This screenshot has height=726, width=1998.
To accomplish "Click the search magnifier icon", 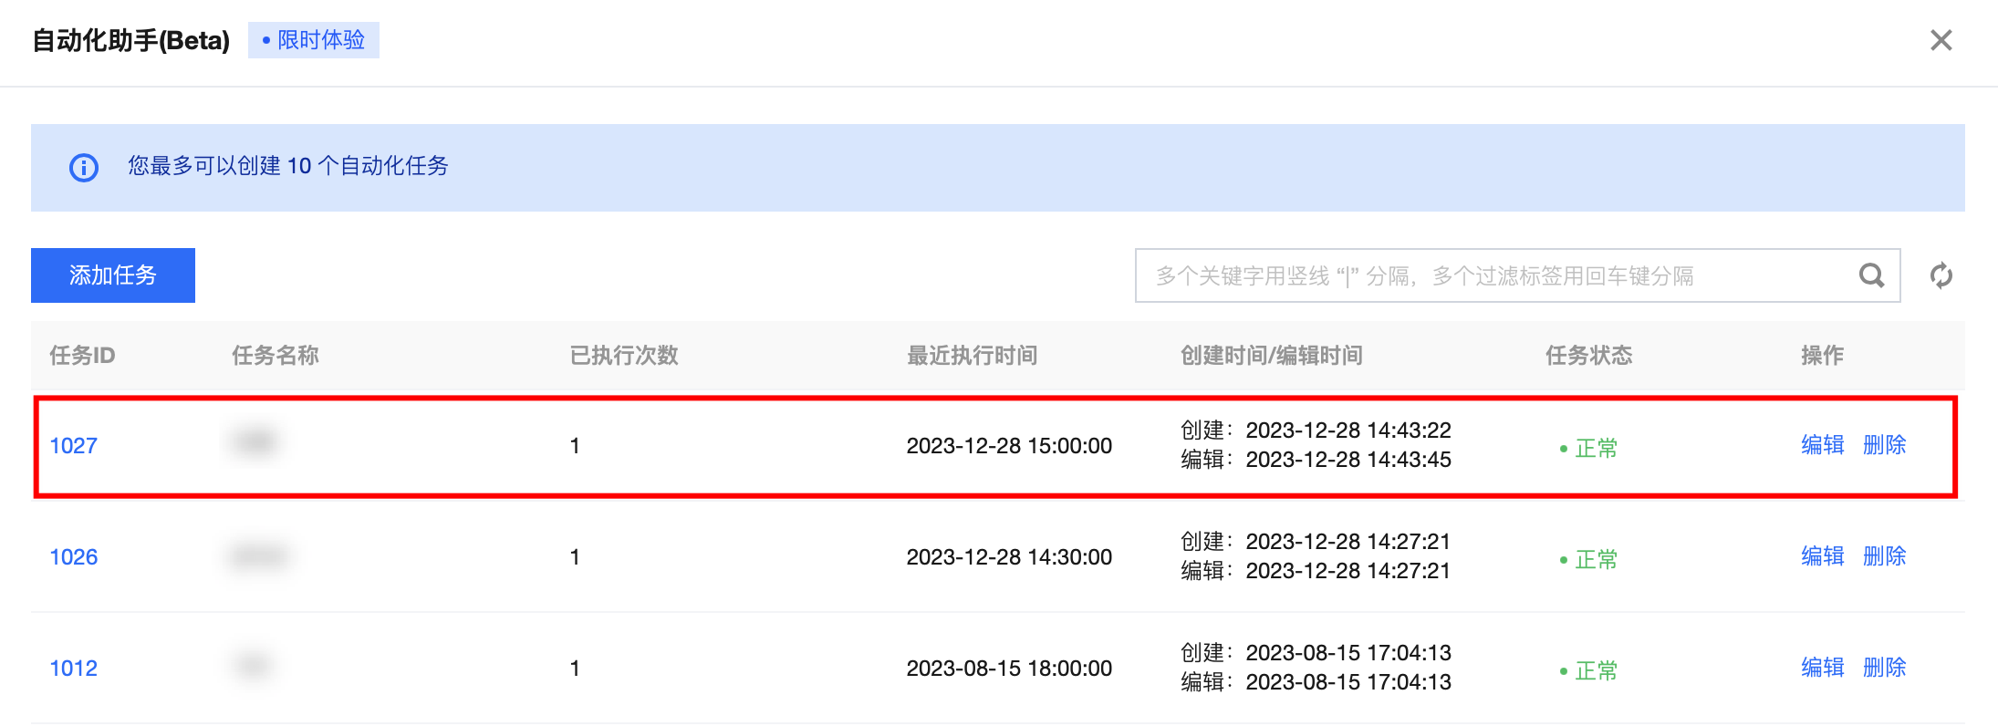I will (x=1871, y=275).
